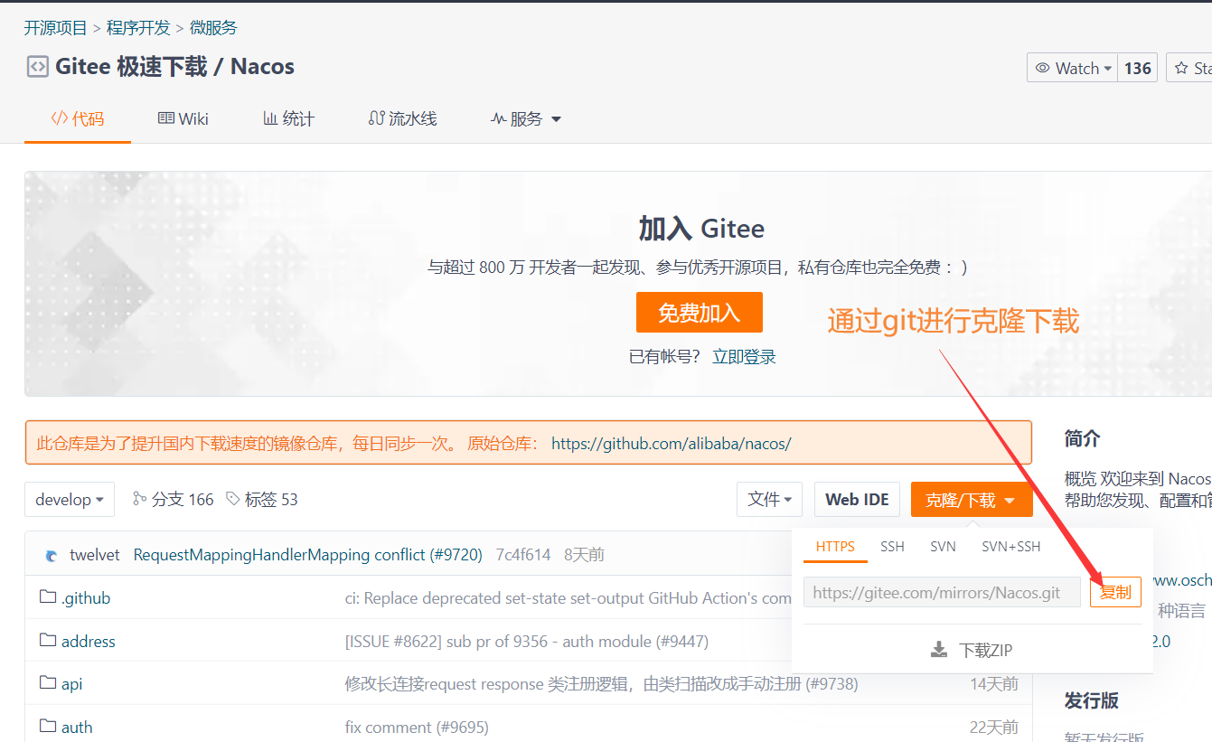Open the address folder name
Screen dimensions: 1212x742
point(89,642)
